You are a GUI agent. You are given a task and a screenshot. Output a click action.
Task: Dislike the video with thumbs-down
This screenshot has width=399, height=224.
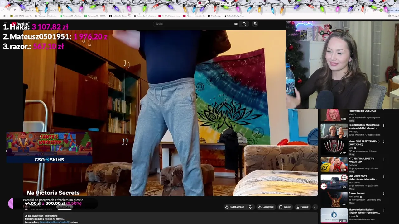[250, 207]
